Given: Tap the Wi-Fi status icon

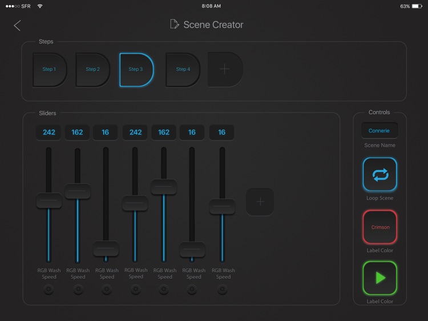Looking at the screenshot, I should pos(40,6).
